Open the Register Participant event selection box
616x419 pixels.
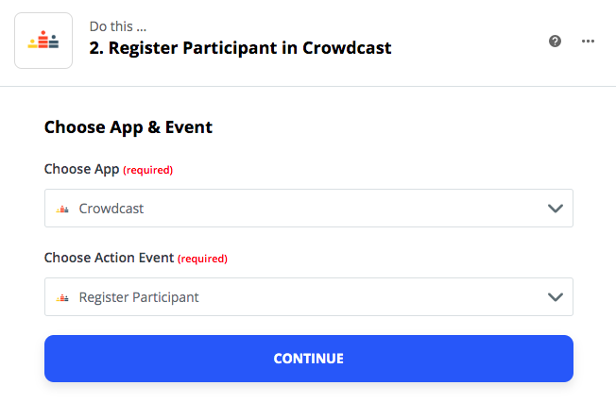tap(309, 297)
